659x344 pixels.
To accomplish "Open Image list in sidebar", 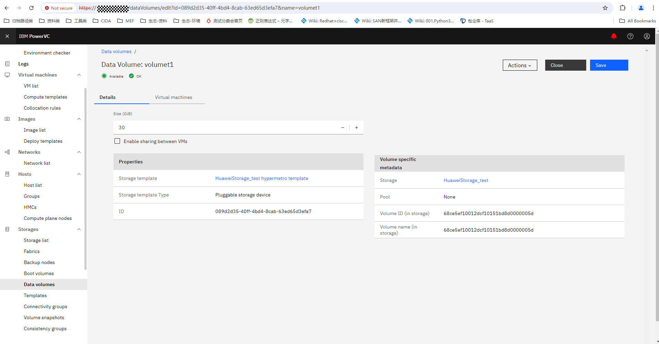I will pyautogui.click(x=34, y=130).
